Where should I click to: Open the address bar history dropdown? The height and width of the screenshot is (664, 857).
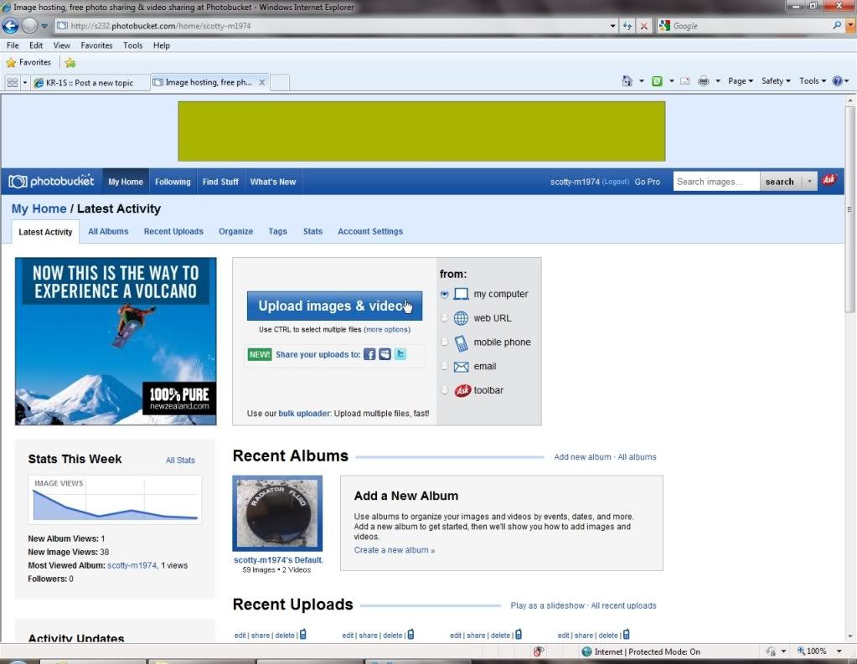point(612,26)
